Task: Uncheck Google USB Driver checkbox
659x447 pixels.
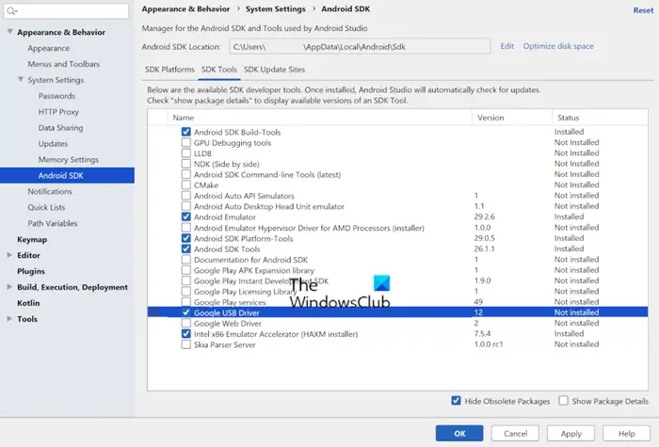Action: (186, 312)
